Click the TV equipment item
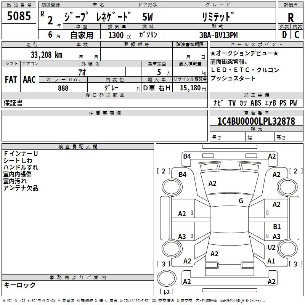Image resolution: width=305 pixels, height=305 pixels. [232, 103]
